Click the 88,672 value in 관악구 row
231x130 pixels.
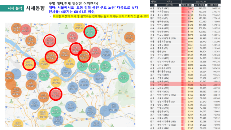(217, 85)
